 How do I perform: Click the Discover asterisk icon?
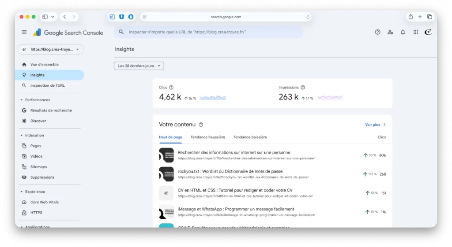coord(24,121)
